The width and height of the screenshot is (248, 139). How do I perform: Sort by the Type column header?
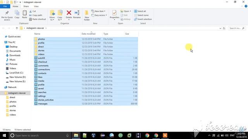(x=106, y=34)
